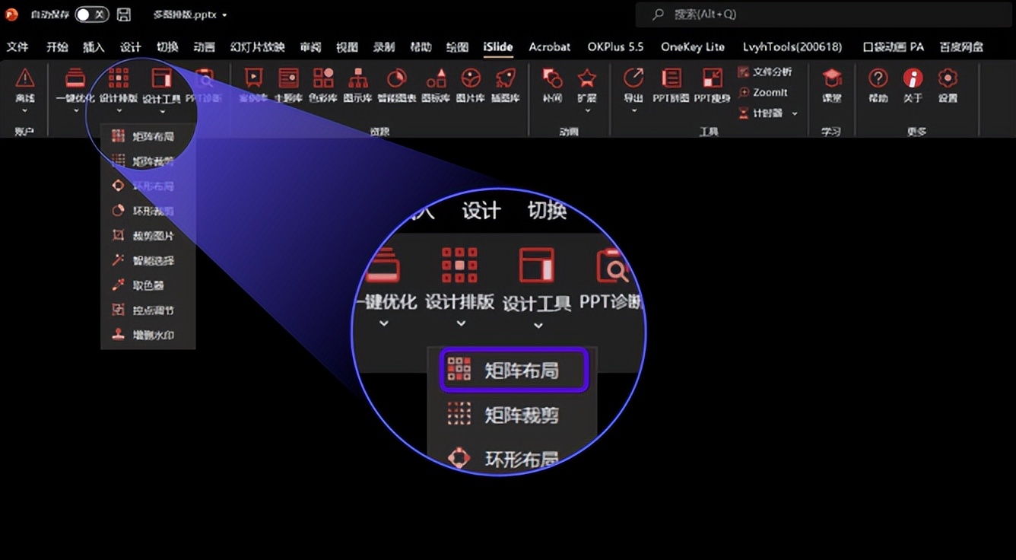Launch the PPT瘦身 slimming tool
The height and width of the screenshot is (560, 1016).
(x=712, y=84)
